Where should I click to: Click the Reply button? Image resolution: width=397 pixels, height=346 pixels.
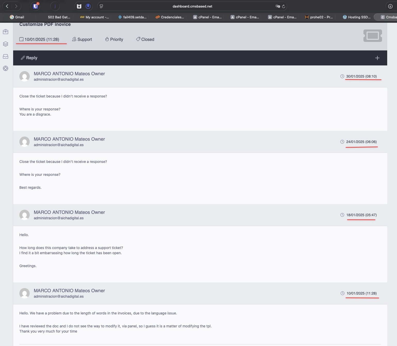29,58
